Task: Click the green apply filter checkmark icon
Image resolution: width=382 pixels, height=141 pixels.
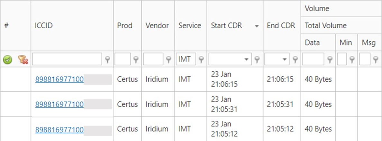Action: point(7,59)
